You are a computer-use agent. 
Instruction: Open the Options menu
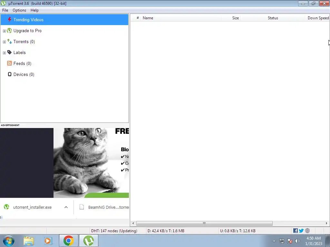tap(19, 10)
